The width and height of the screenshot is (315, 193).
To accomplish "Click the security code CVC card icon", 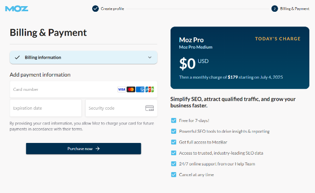I will [x=150, y=108].
